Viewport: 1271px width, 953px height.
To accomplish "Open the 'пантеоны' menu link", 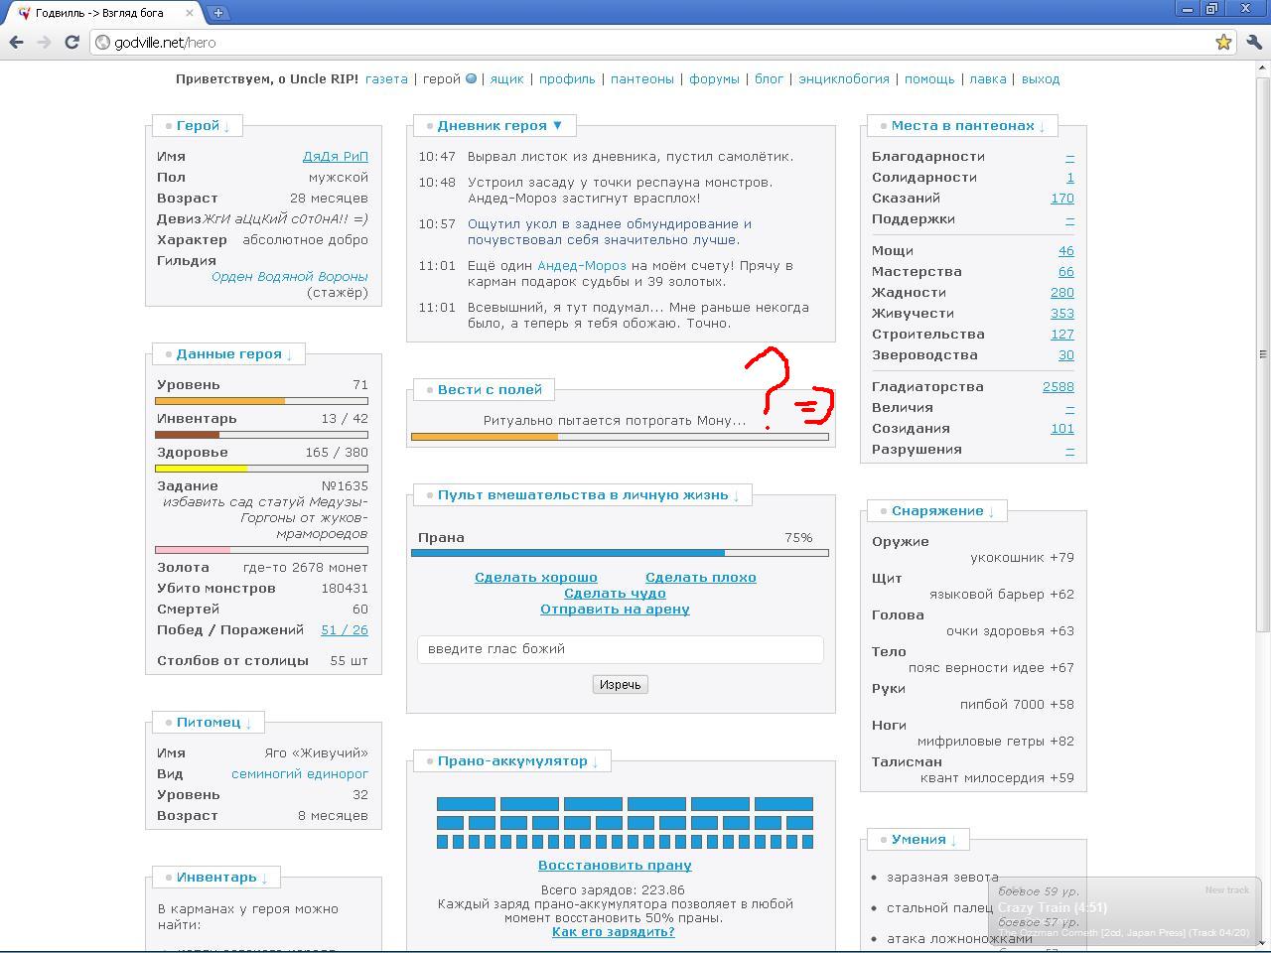I will [x=642, y=79].
